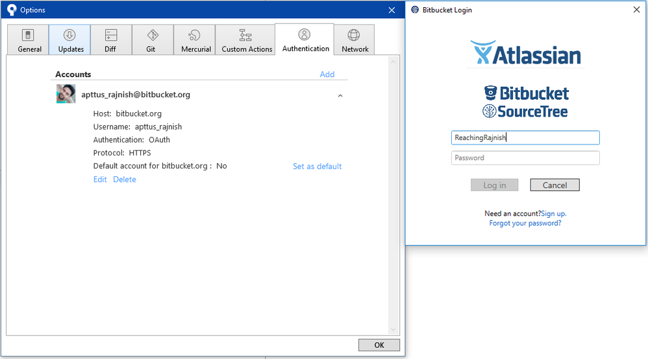Set the account as default
Viewport: 648px width, 359px height.
pos(317,167)
